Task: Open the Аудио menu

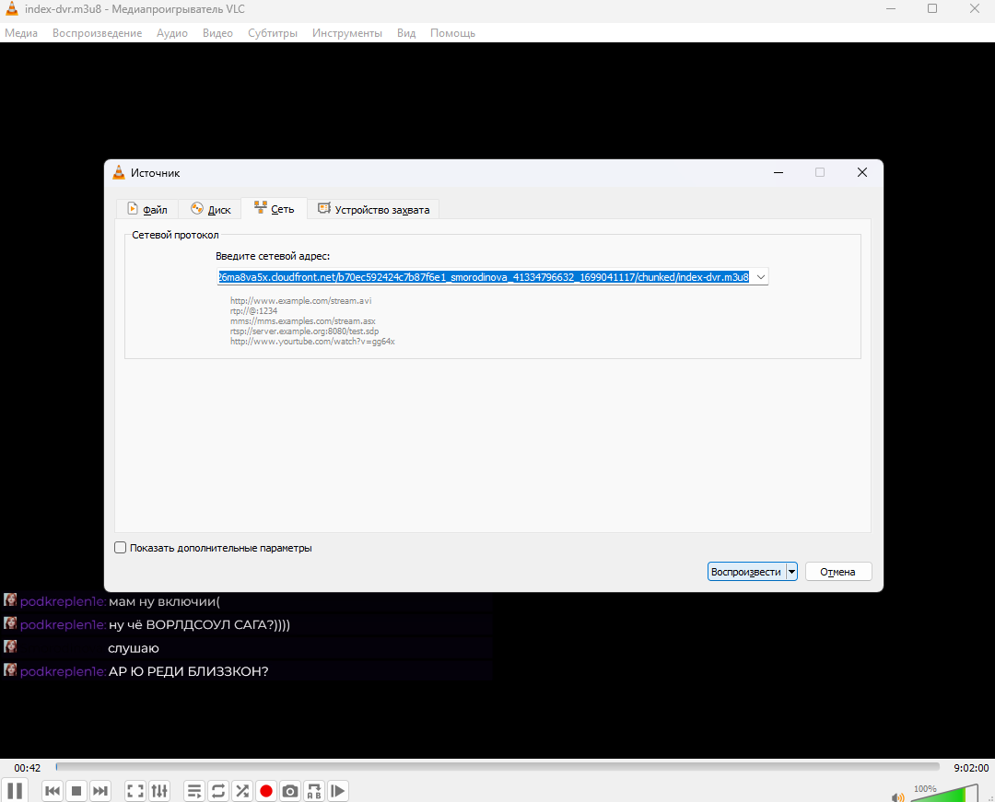Action: click(172, 33)
